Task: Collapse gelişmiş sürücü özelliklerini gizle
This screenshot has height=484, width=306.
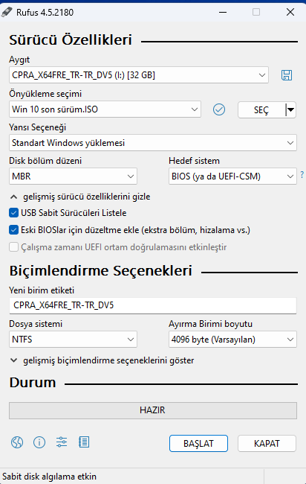Action: [x=80, y=197]
